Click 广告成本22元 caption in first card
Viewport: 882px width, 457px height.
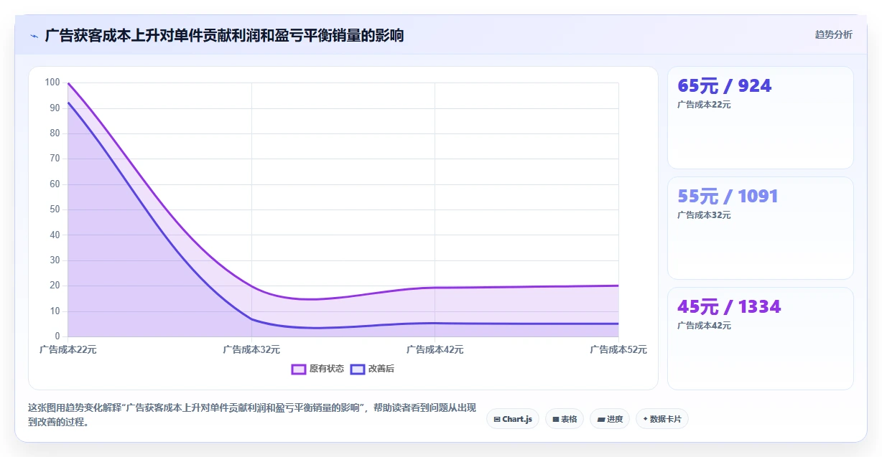pyautogui.click(x=704, y=105)
